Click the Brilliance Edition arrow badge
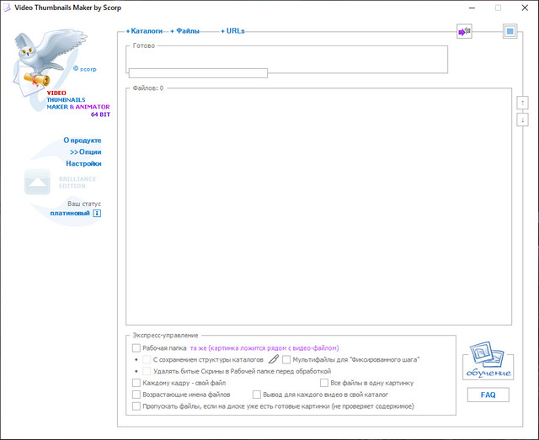 click(37, 181)
